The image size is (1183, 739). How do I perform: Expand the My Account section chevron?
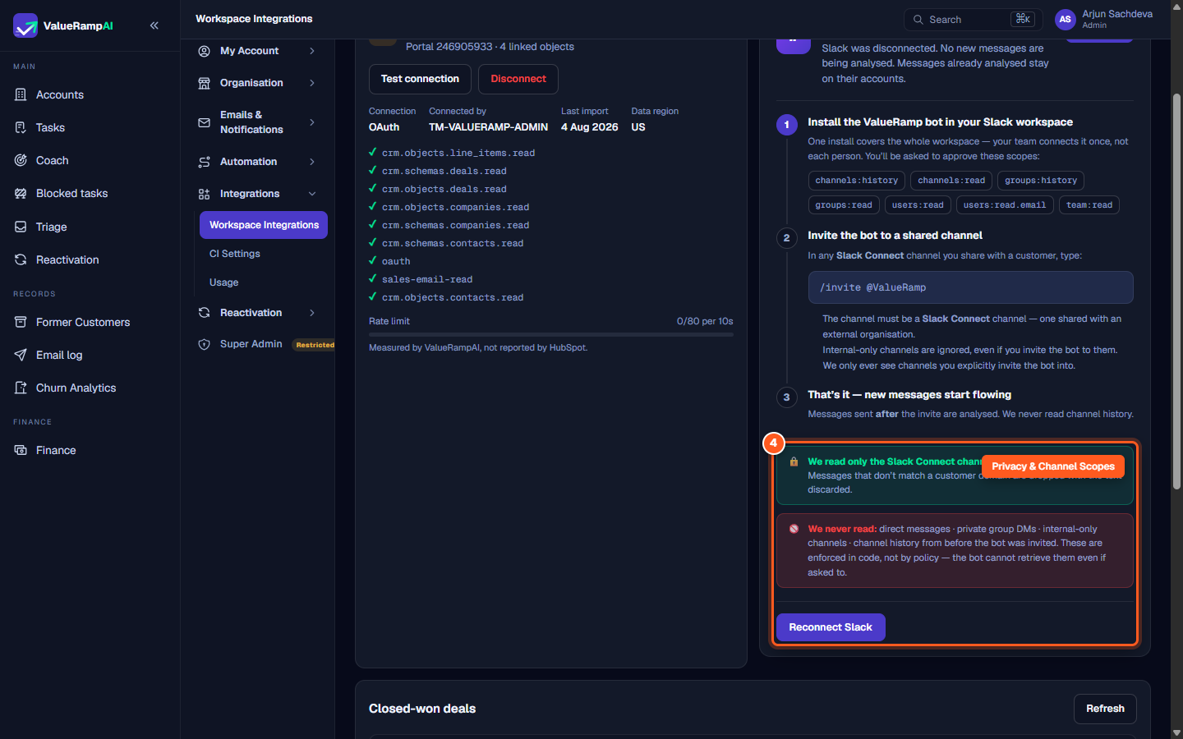click(312, 51)
